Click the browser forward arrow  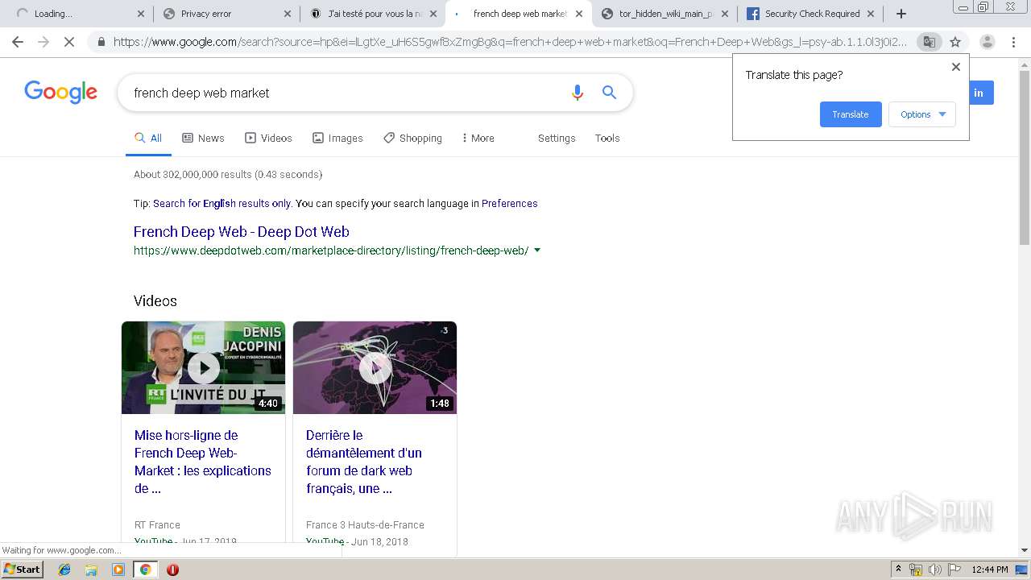click(x=43, y=42)
